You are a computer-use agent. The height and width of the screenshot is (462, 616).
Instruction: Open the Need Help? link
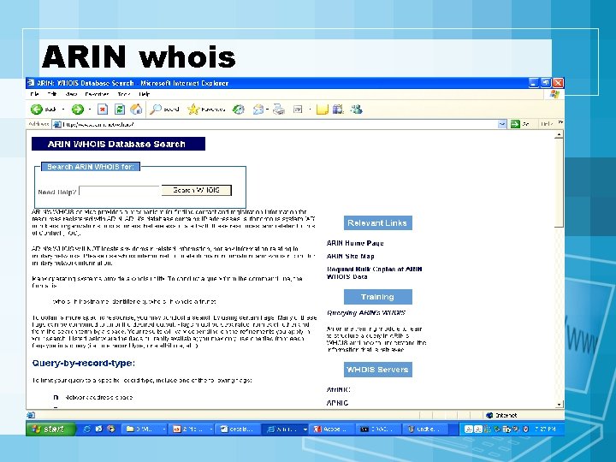coord(57,192)
